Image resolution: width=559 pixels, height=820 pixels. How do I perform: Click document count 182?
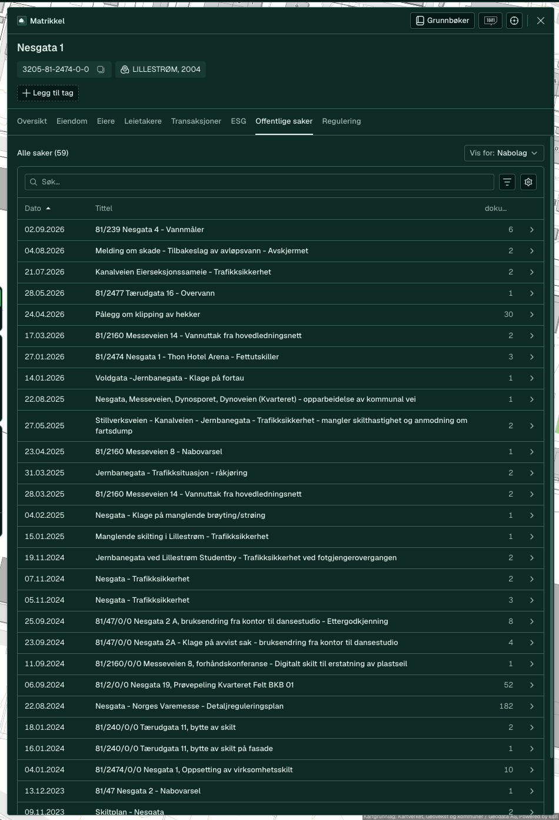pyautogui.click(x=506, y=706)
